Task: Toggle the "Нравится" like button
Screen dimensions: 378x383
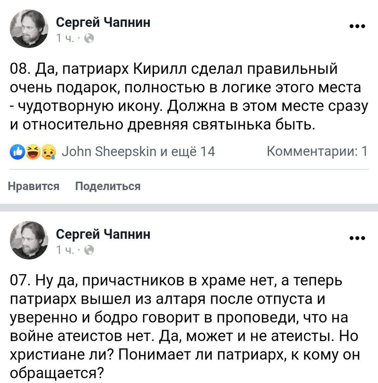Action: [x=34, y=186]
